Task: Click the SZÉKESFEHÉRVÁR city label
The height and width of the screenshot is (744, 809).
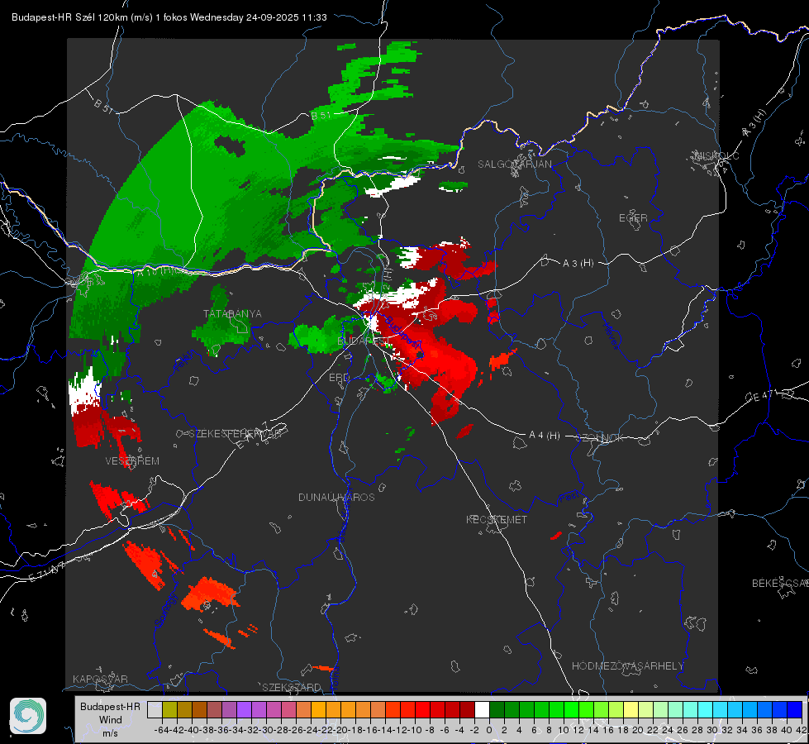Action: [x=235, y=434]
